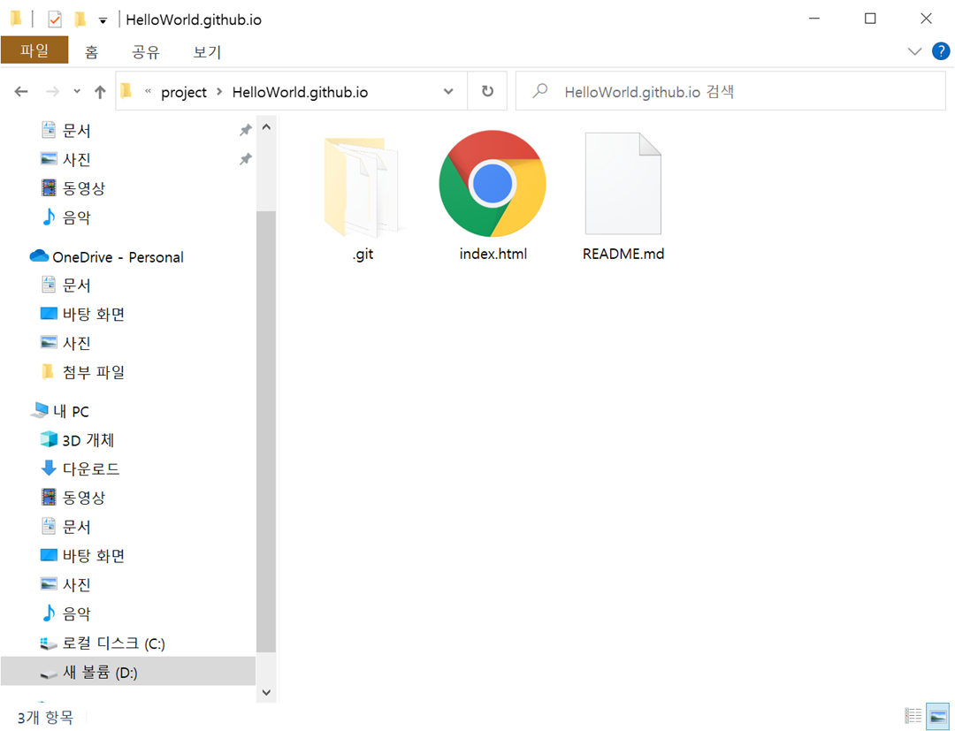Open 동영상 in Quick access list
This screenshot has height=731, width=955.
(x=84, y=187)
